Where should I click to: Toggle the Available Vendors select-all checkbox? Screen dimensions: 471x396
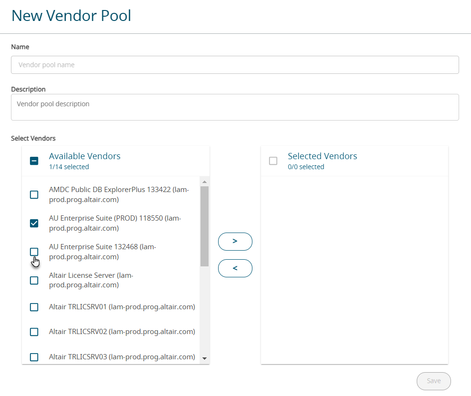point(34,161)
